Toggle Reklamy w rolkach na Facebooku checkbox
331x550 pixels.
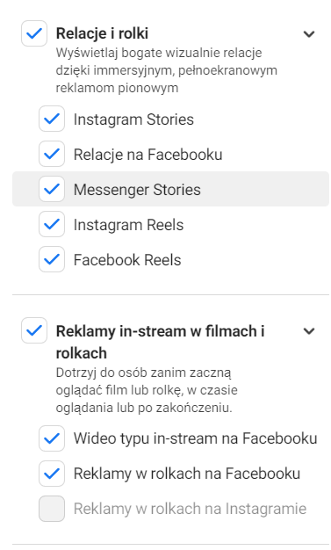click(x=52, y=474)
